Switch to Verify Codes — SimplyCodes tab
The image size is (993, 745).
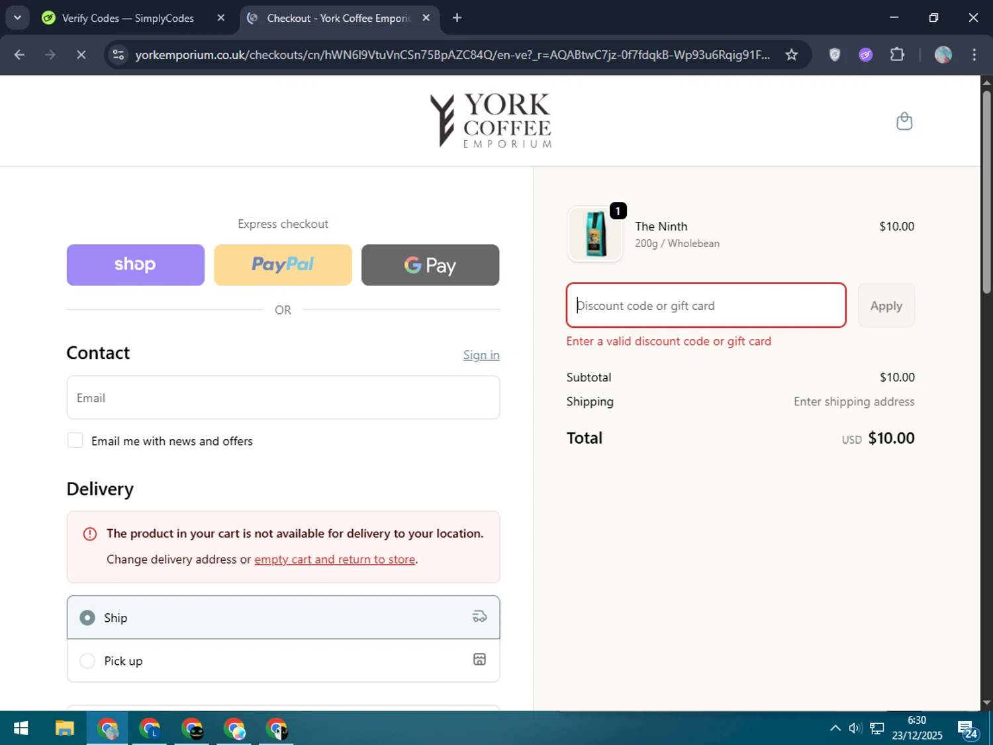pyautogui.click(x=128, y=18)
